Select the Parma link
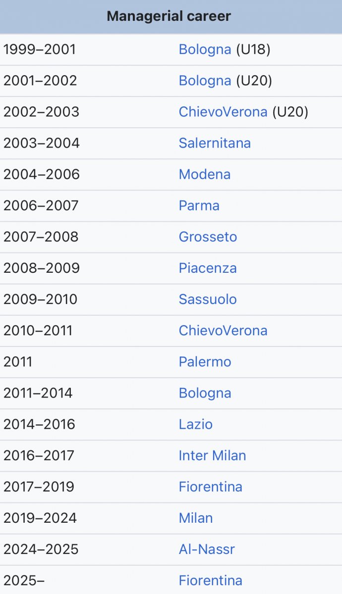This screenshot has width=342, height=594. tap(199, 205)
